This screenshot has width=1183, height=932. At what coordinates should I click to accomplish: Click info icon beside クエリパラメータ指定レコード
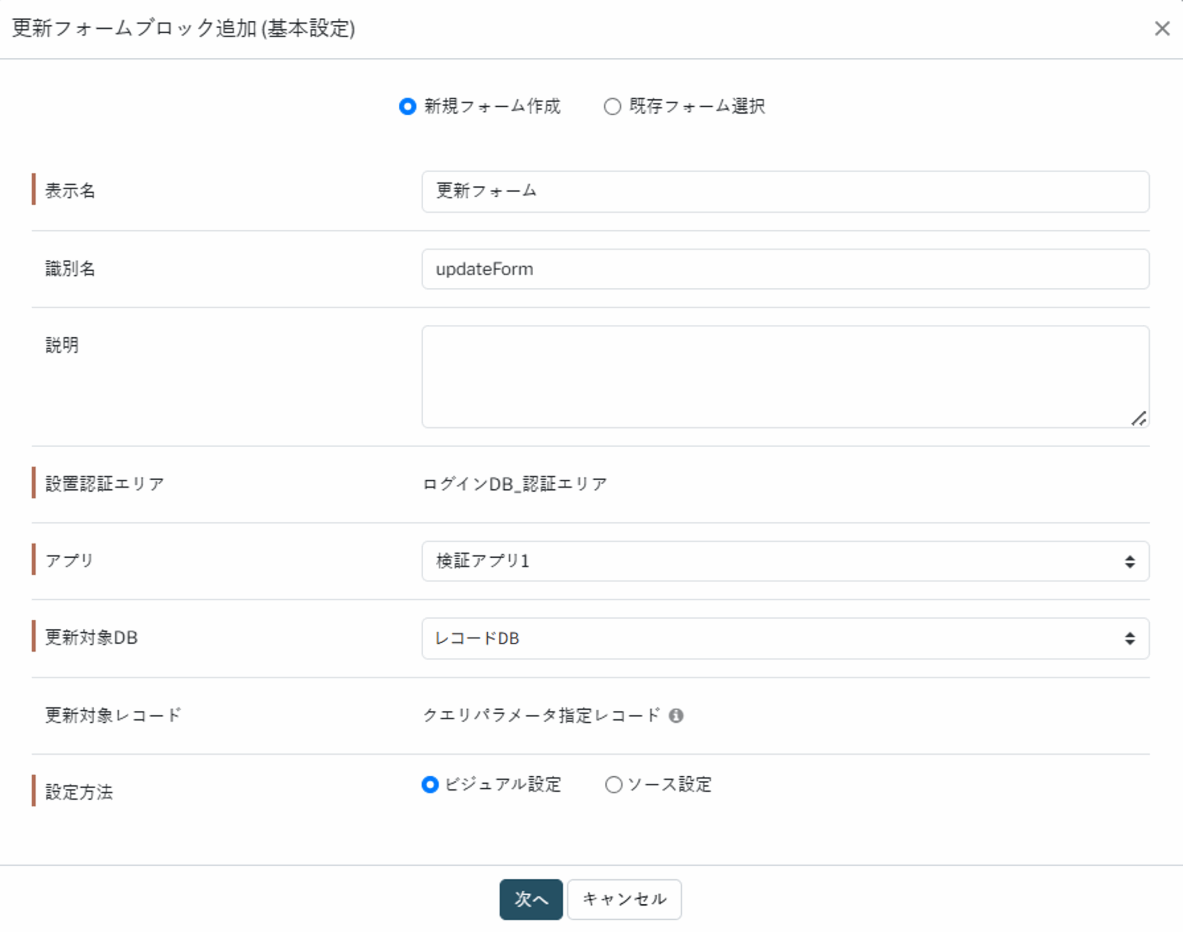[676, 715]
